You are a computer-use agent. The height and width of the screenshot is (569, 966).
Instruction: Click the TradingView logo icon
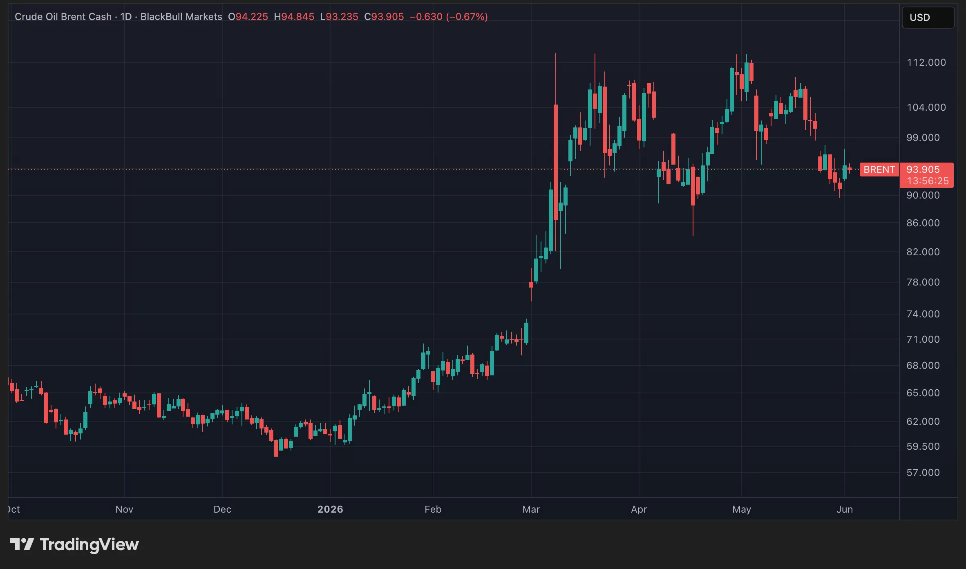pos(22,544)
